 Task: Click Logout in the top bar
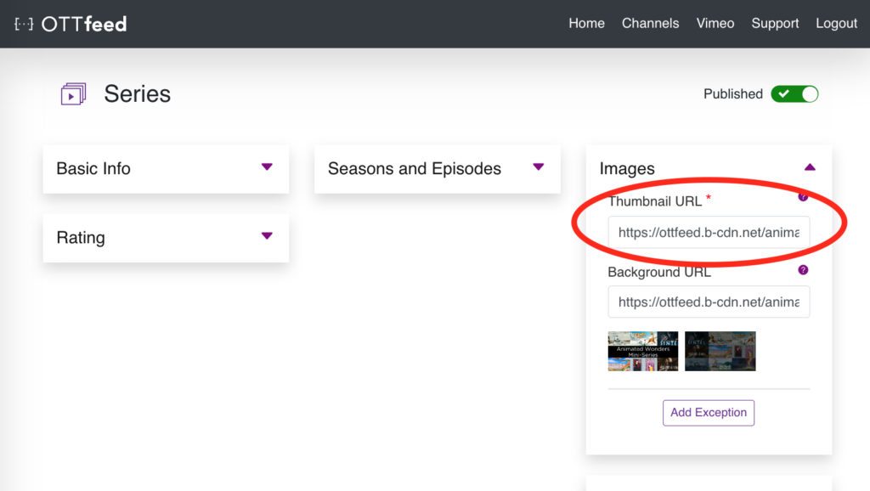835,23
